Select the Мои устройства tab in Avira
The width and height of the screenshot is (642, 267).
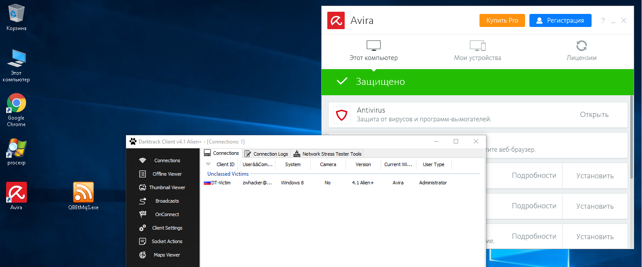pyautogui.click(x=477, y=51)
